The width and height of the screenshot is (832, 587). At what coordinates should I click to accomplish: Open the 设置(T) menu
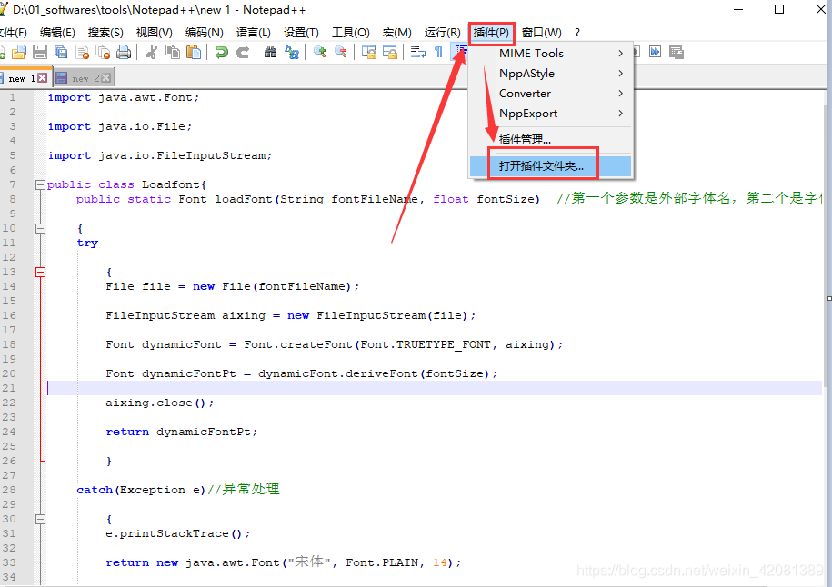301,33
